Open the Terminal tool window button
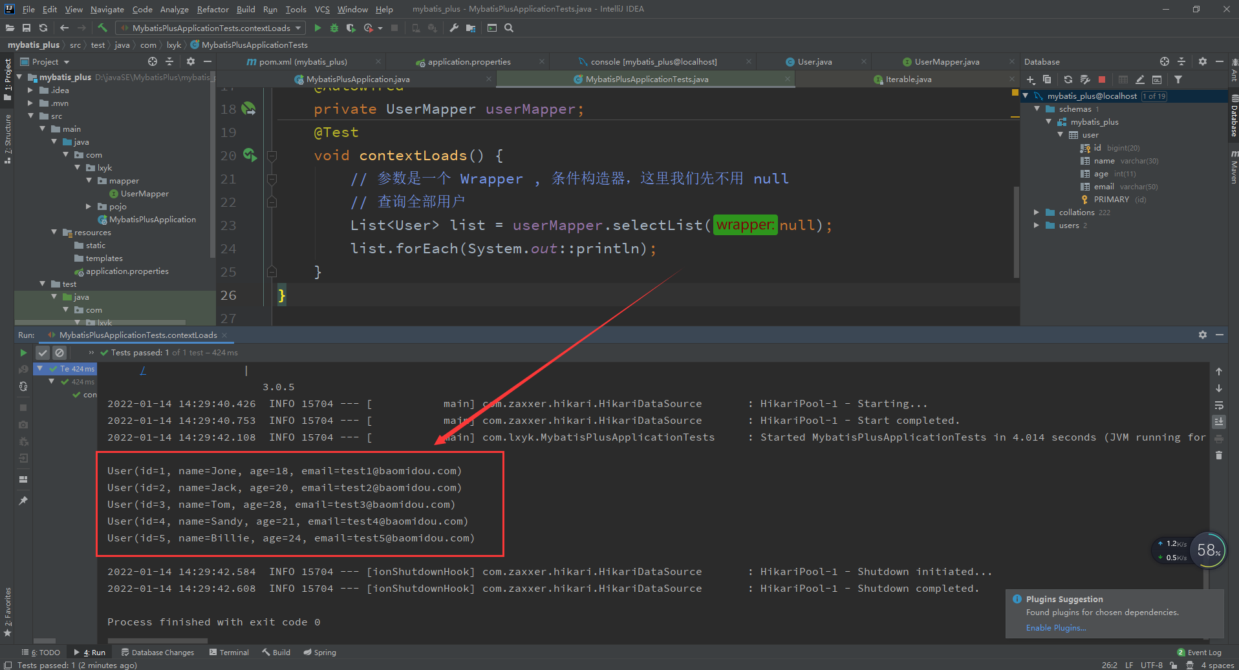This screenshot has height=670, width=1239. pyautogui.click(x=229, y=652)
